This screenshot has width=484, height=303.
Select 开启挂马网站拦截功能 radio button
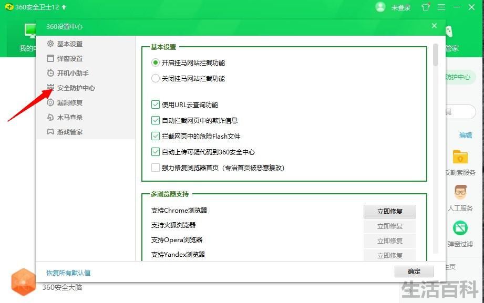[155, 62]
